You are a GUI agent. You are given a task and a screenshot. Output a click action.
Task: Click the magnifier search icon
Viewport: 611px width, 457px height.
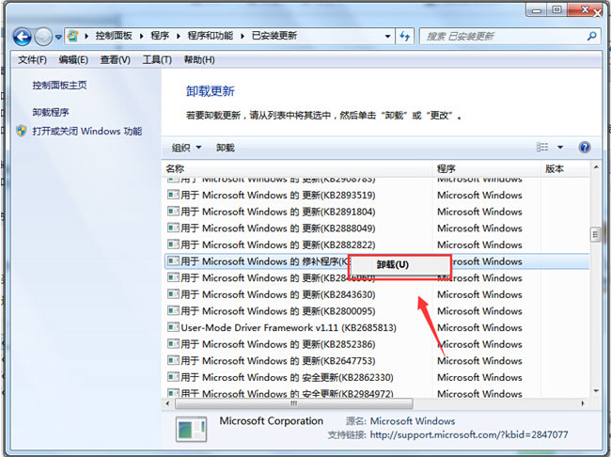[591, 37]
